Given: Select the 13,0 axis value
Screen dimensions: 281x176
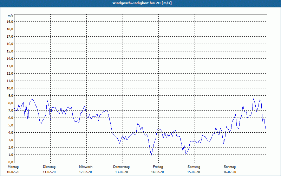Looking at the screenshot, I should click(x=10, y=66).
